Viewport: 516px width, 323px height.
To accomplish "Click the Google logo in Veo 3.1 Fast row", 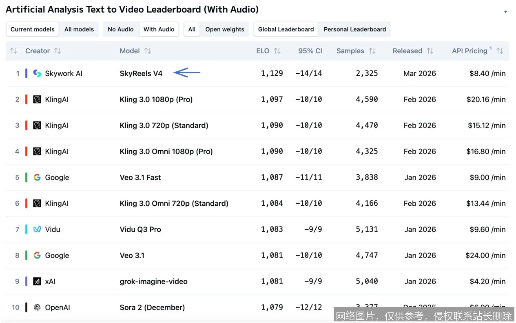I will [37, 178].
